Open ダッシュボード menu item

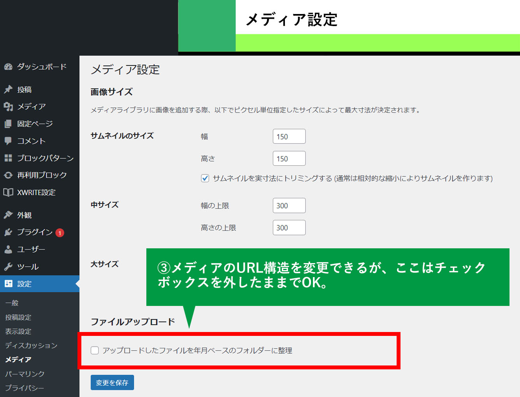[x=40, y=67]
